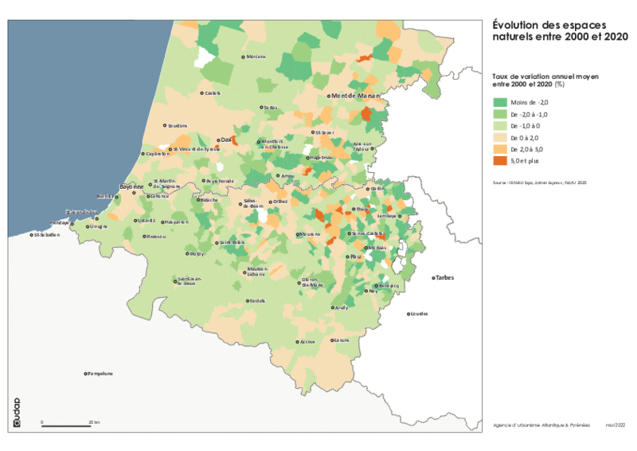Click the Pau city label

point(355,257)
